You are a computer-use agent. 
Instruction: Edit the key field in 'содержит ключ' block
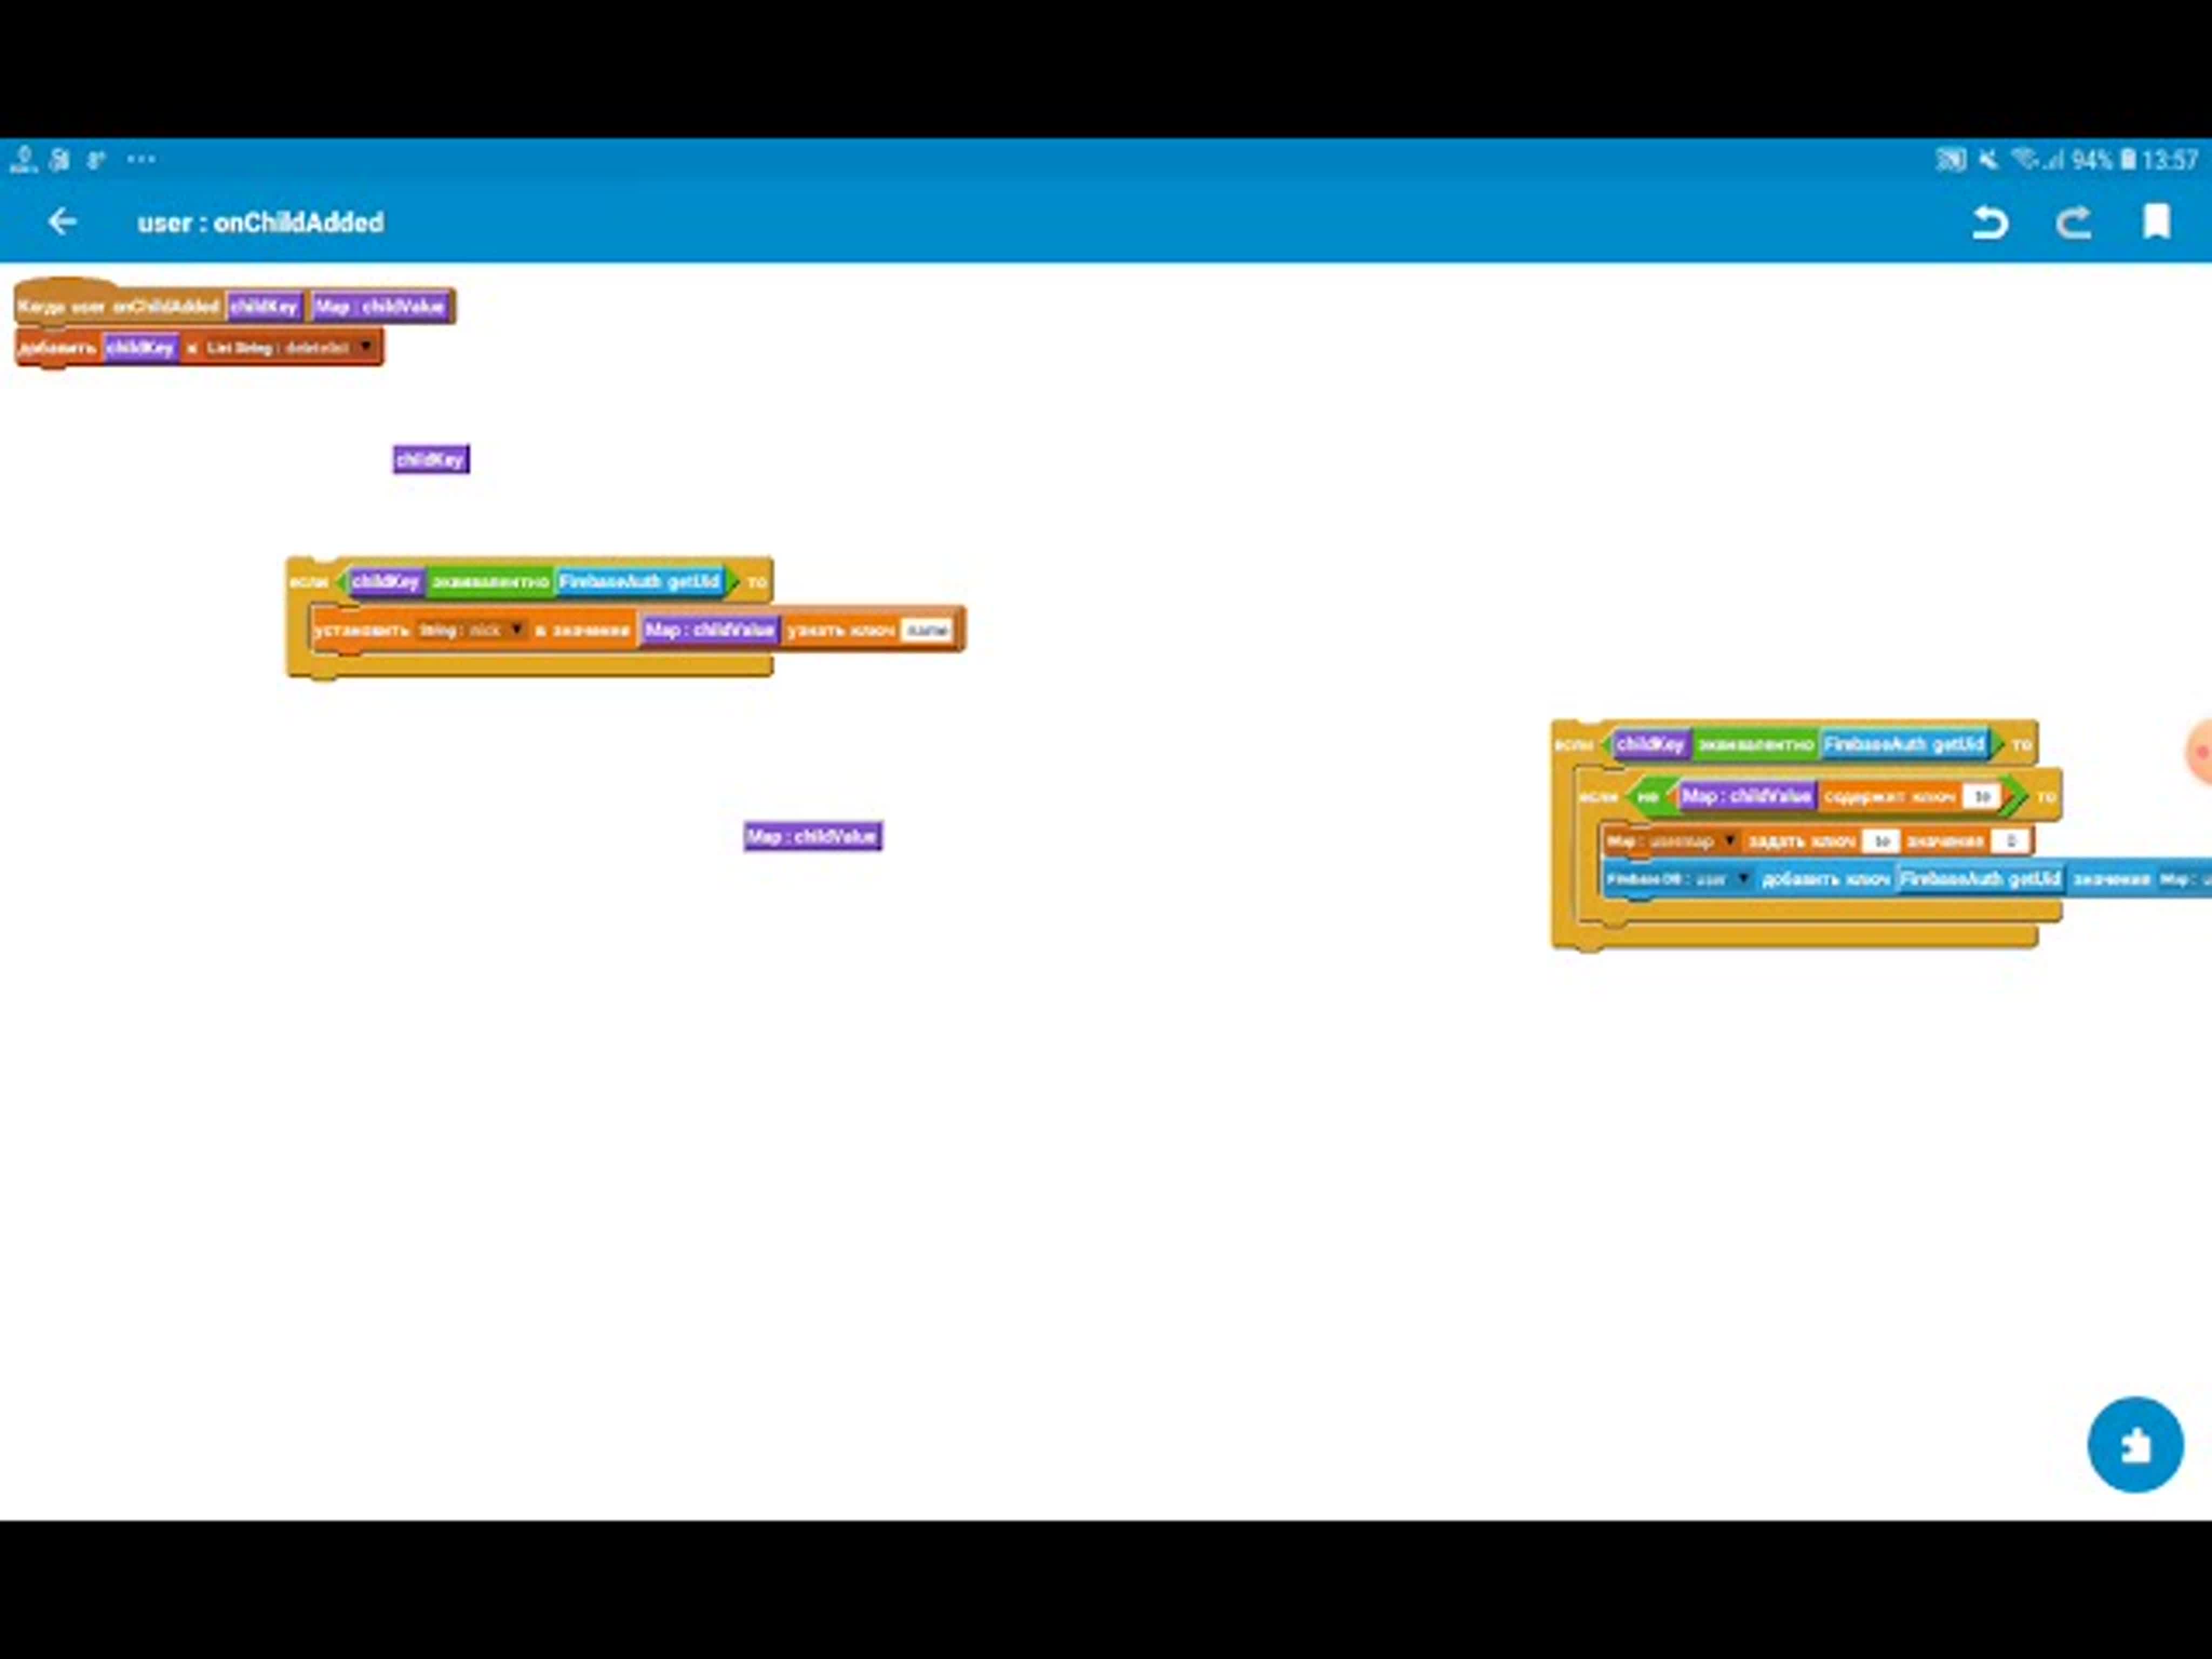pyautogui.click(x=1982, y=796)
